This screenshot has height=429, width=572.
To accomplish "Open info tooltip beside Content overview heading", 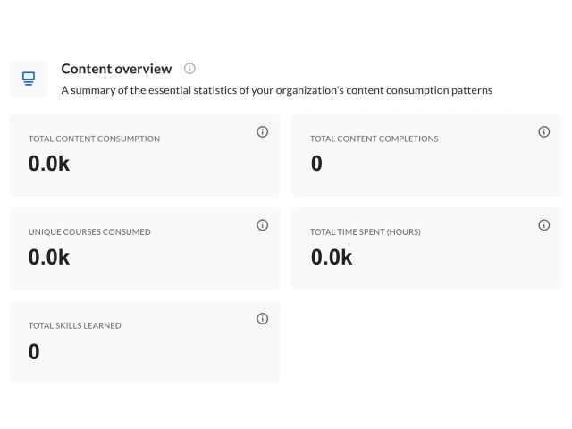I will pyautogui.click(x=189, y=69).
